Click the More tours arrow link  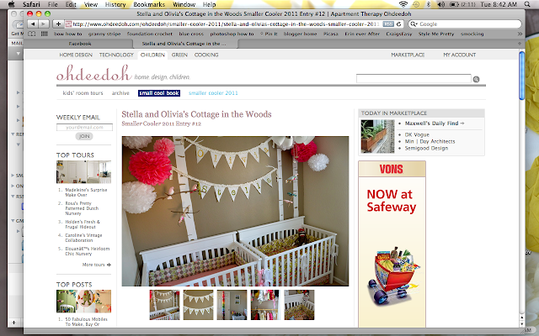97,265
